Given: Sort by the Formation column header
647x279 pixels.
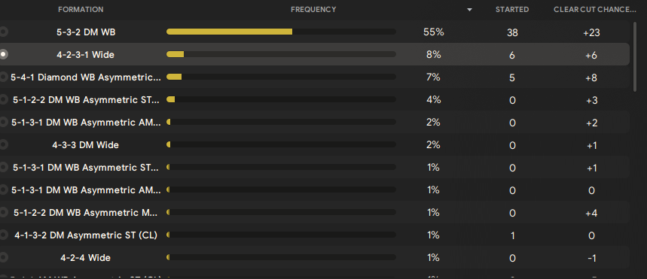Looking at the screenshot, I should click(x=81, y=10).
